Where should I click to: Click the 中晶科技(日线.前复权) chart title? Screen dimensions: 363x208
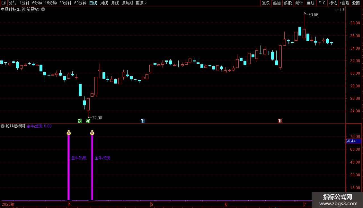point(20,10)
